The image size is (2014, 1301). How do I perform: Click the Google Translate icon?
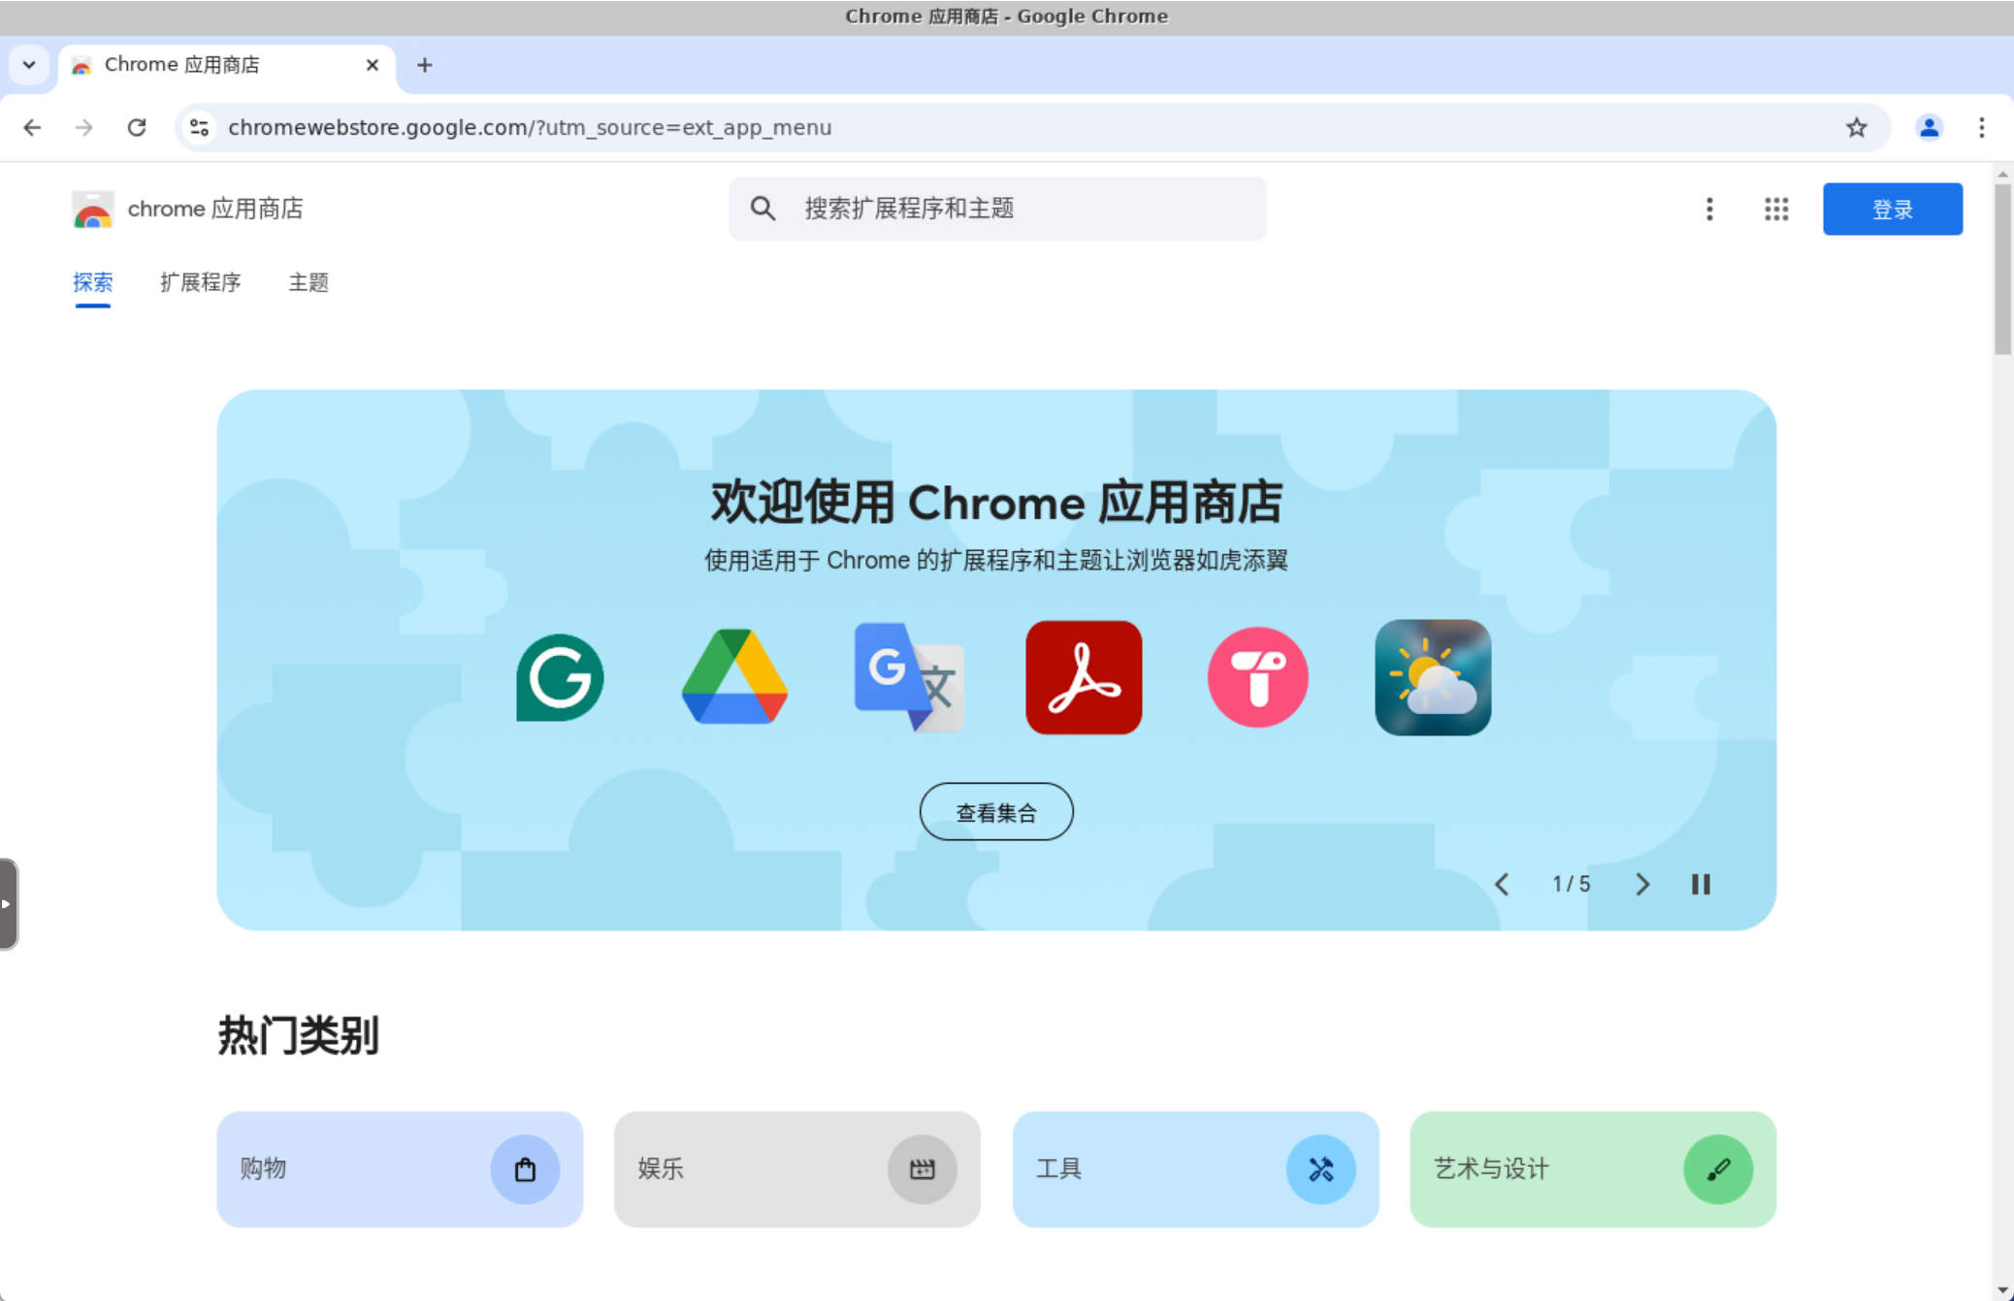(x=909, y=677)
